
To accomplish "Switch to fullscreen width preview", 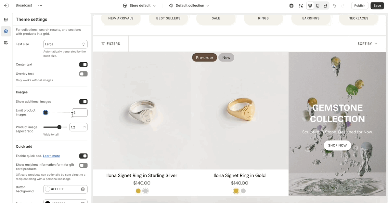I will (325, 6).
